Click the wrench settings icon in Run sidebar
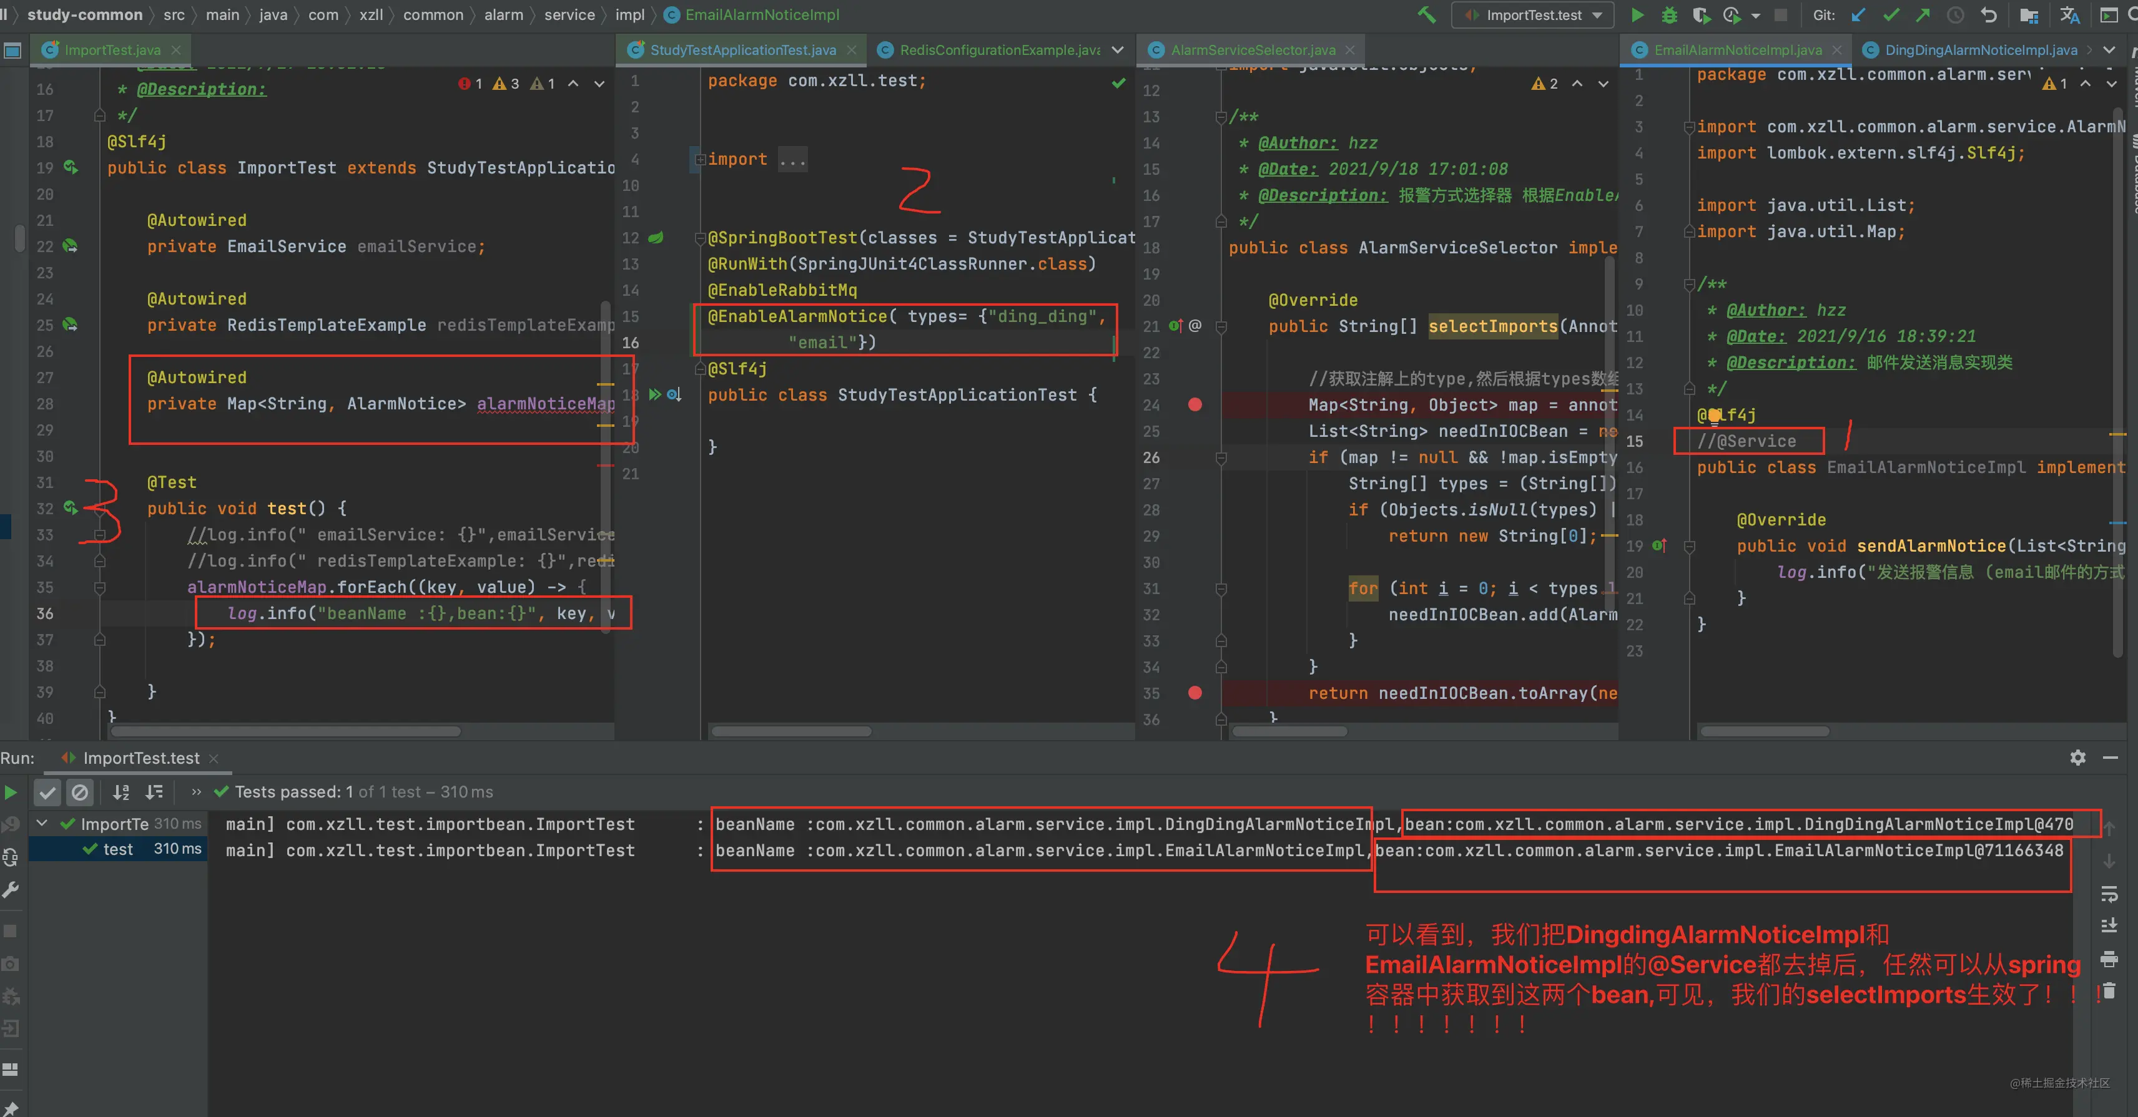This screenshot has height=1117, width=2138. point(11,890)
